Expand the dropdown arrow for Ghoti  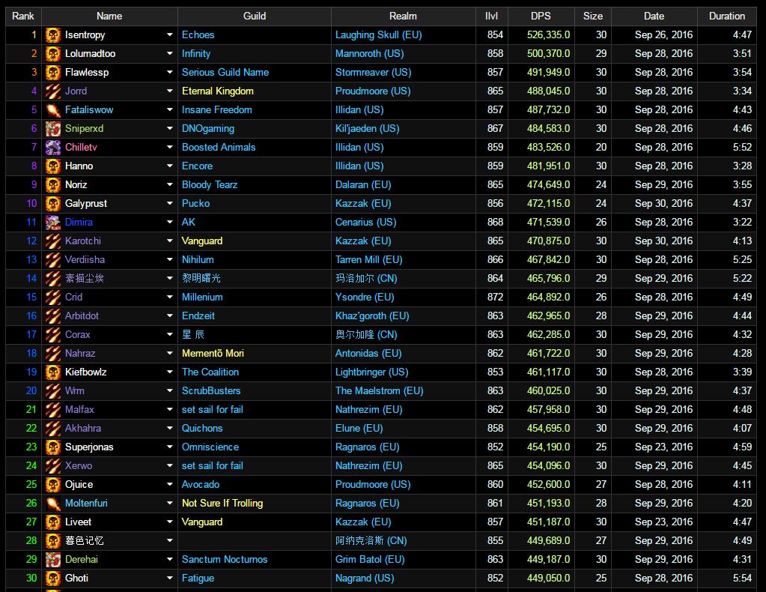click(169, 579)
